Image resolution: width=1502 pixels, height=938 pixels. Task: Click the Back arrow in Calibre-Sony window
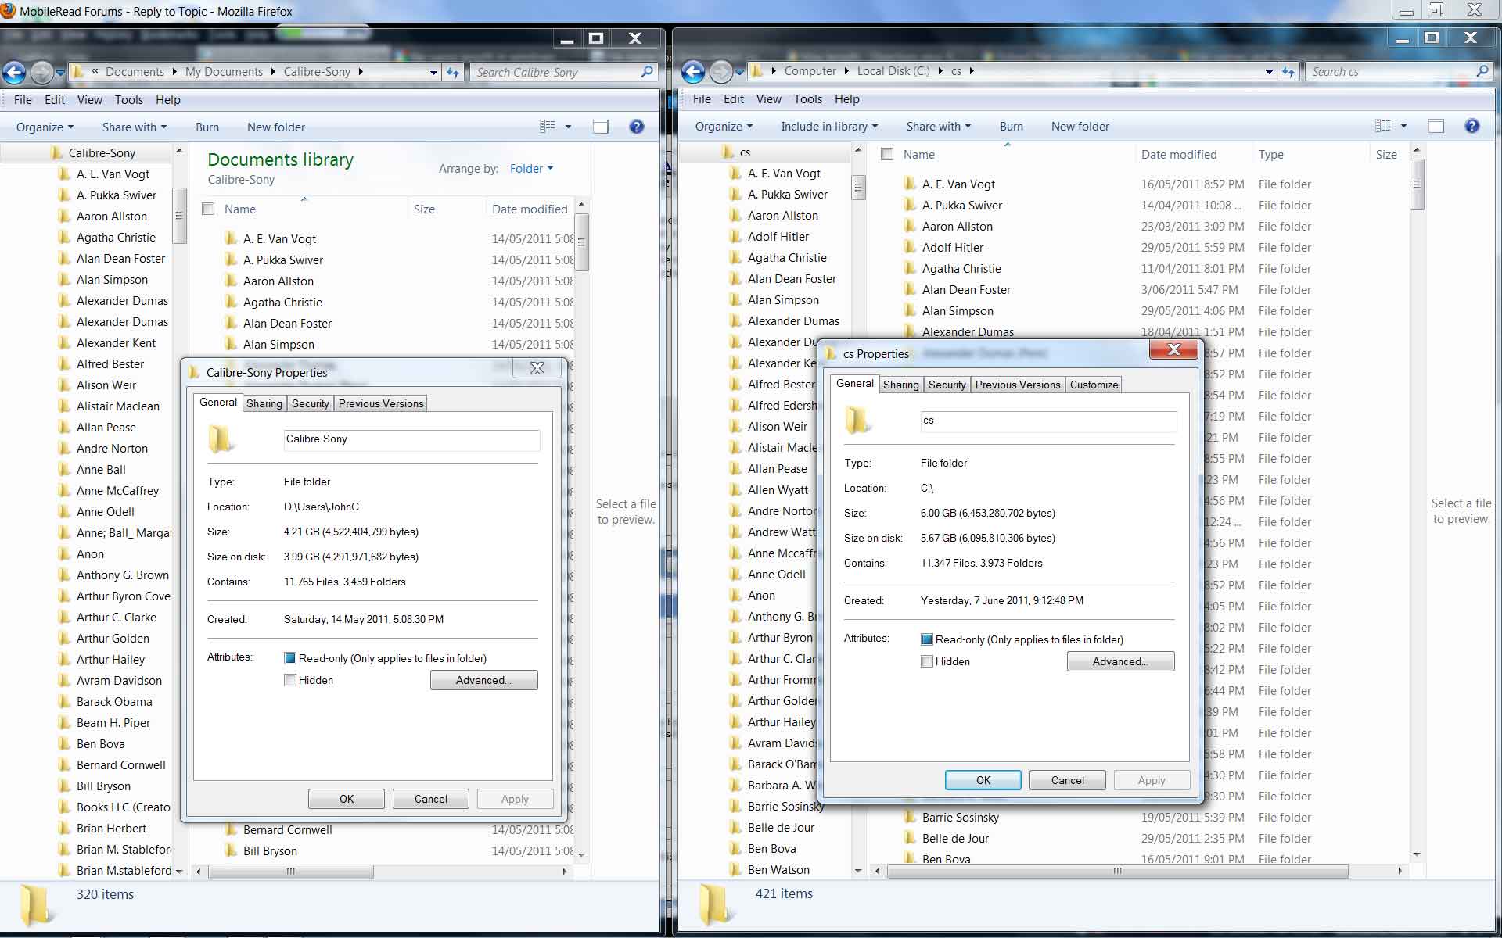pyautogui.click(x=14, y=73)
